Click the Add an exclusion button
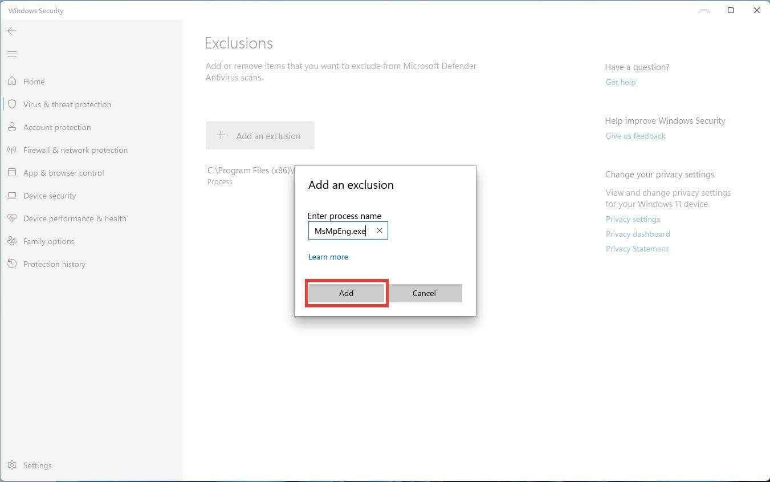 pos(260,136)
